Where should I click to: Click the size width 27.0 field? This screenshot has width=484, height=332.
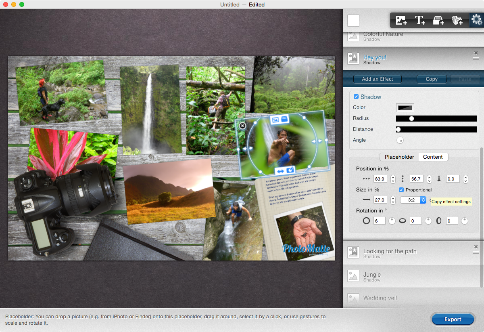point(380,200)
